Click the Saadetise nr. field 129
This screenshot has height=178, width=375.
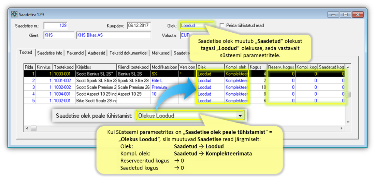click(56, 26)
